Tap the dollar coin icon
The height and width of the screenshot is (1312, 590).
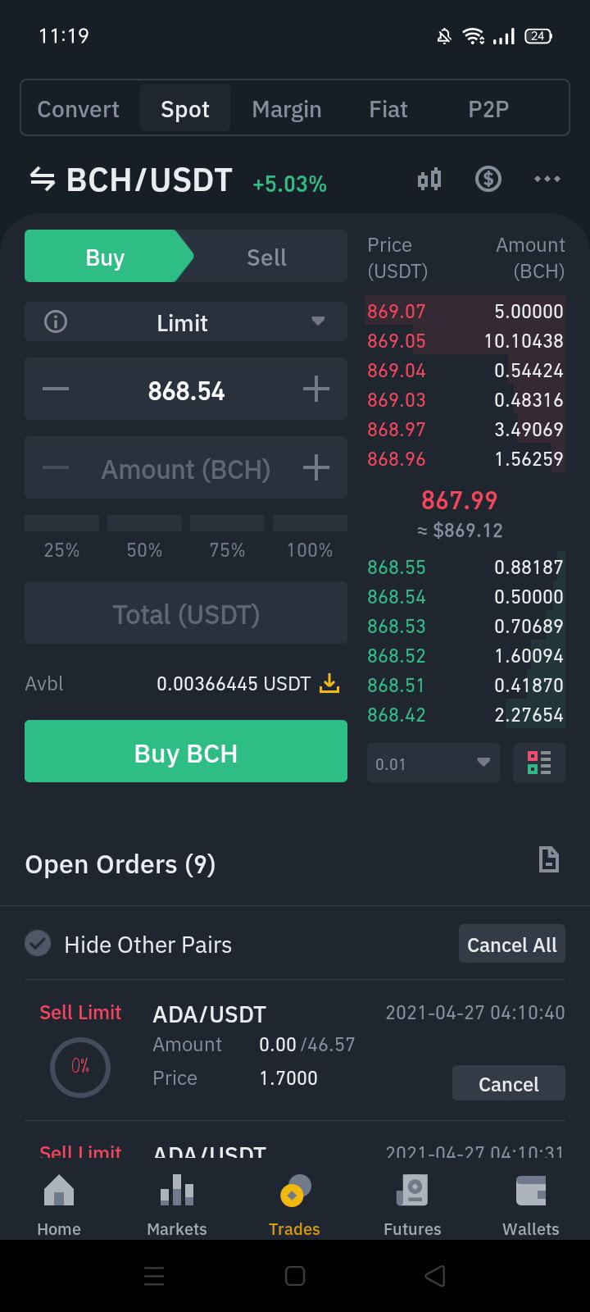488,179
